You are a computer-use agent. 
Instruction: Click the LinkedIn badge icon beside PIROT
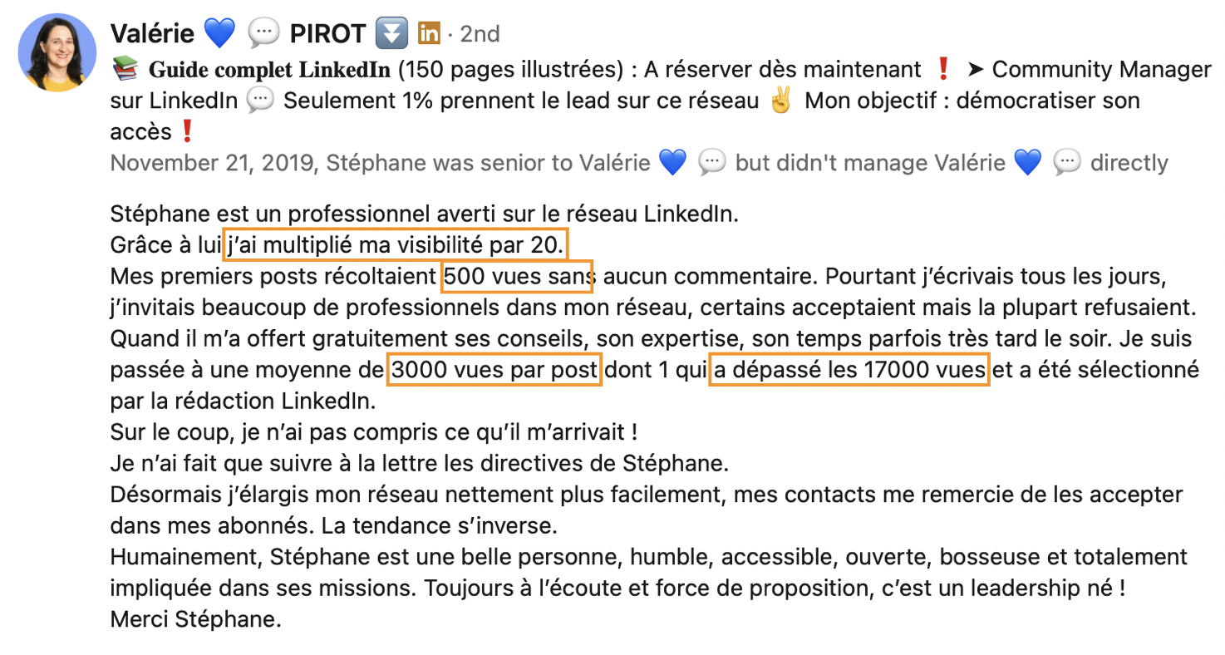tap(429, 33)
